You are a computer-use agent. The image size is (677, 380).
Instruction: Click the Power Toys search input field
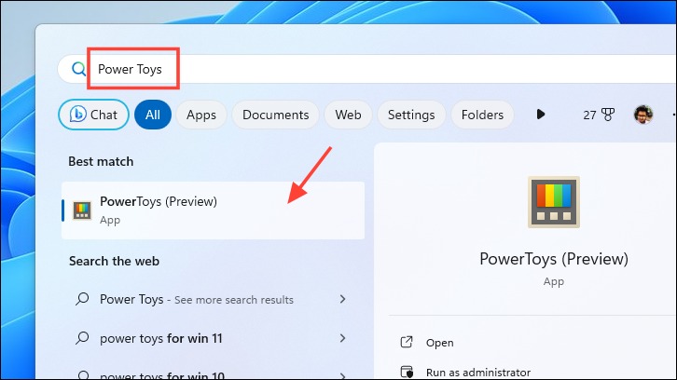367,69
